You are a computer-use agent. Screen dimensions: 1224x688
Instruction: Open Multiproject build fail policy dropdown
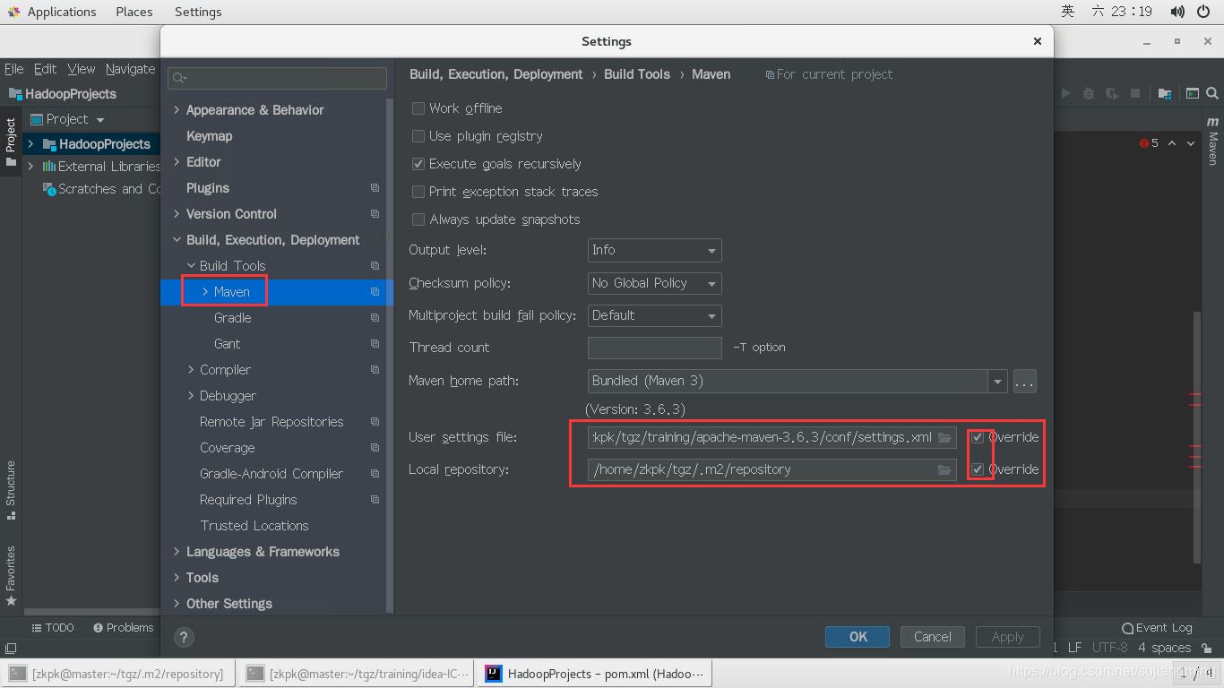point(654,315)
